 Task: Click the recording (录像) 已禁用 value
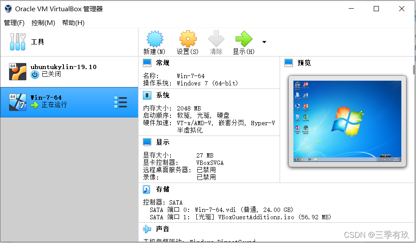(x=206, y=177)
